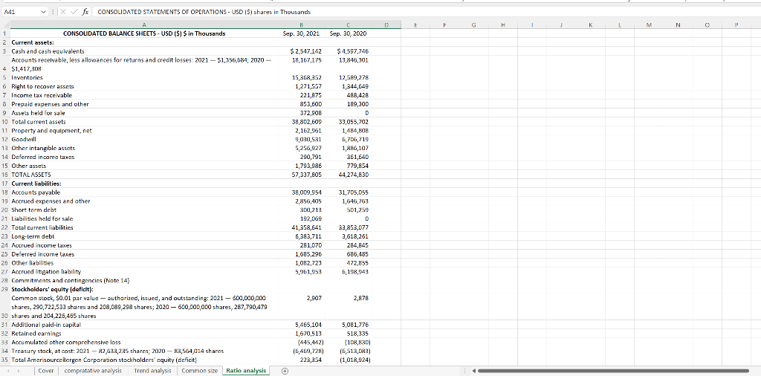This screenshot has width=761, height=376.
Task: Select the 'Additional paid-in capital' cell
Action: [x=143, y=325]
